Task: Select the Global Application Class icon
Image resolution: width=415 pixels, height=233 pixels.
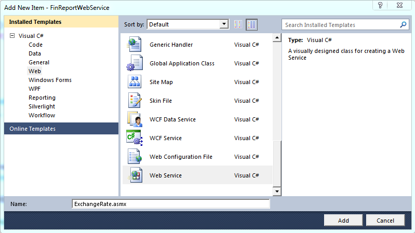Action: click(134, 63)
